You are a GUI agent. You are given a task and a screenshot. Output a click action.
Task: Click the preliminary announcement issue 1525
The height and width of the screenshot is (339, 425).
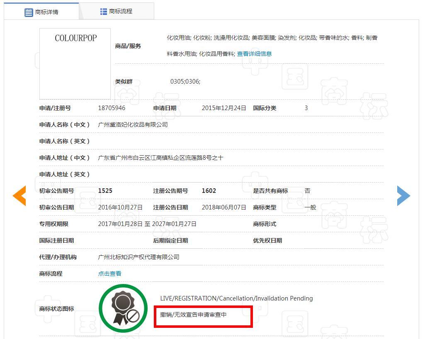click(105, 191)
